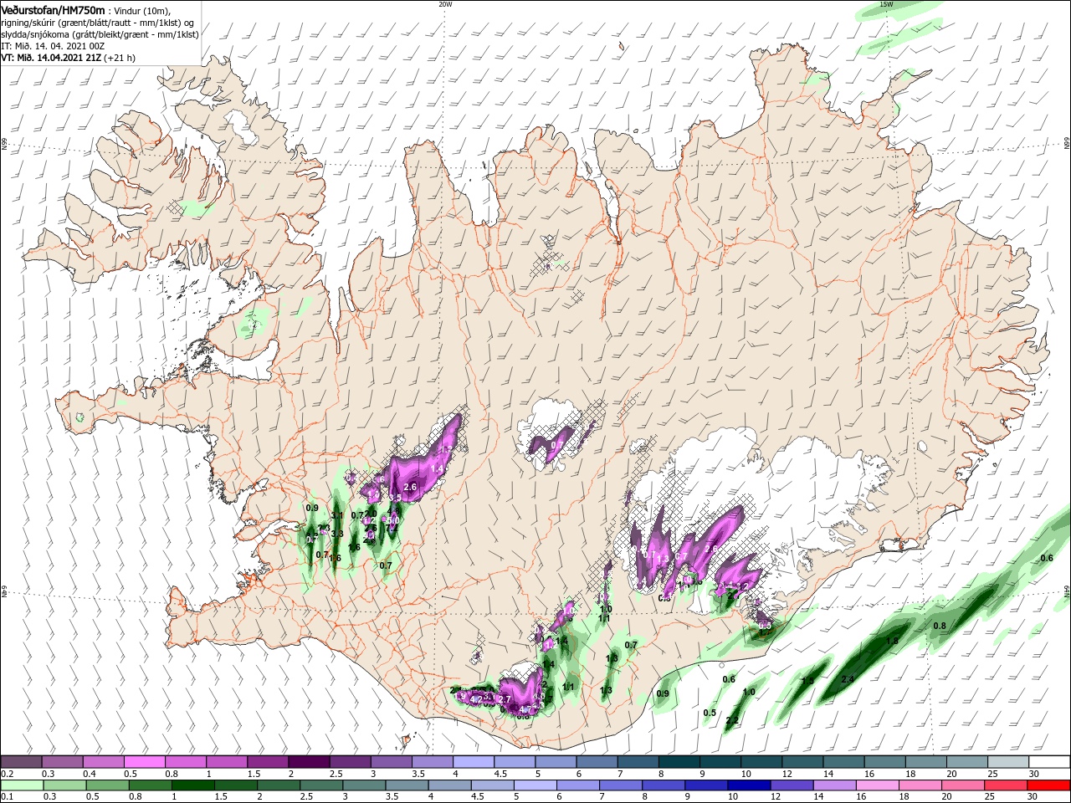Click the '3.3' precipitation value on the map
The image size is (1071, 803).
click(x=338, y=534)
